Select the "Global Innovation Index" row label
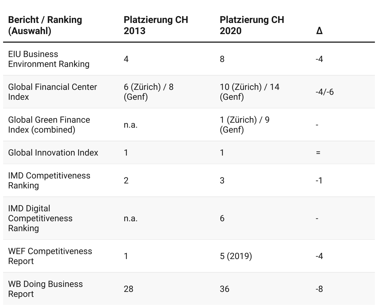This screenshot has width=378, height=308. (53, 152)
